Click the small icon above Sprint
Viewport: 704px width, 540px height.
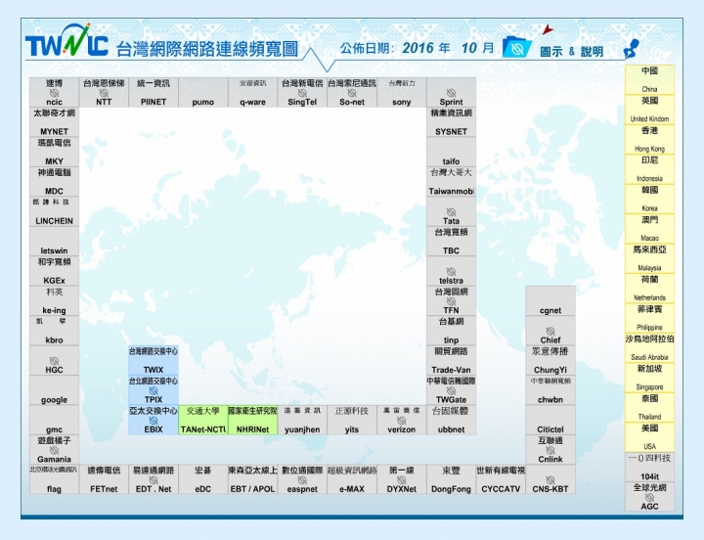[x=451, y=93]
